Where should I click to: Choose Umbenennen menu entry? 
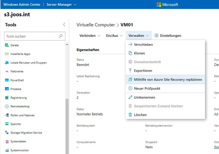(x=165, y=97)
